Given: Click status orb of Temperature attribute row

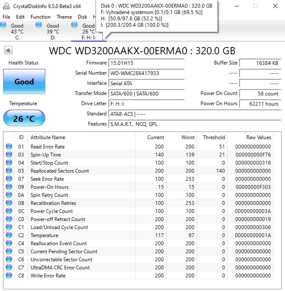Looking at the screenshot, I should tap(9, 235).
